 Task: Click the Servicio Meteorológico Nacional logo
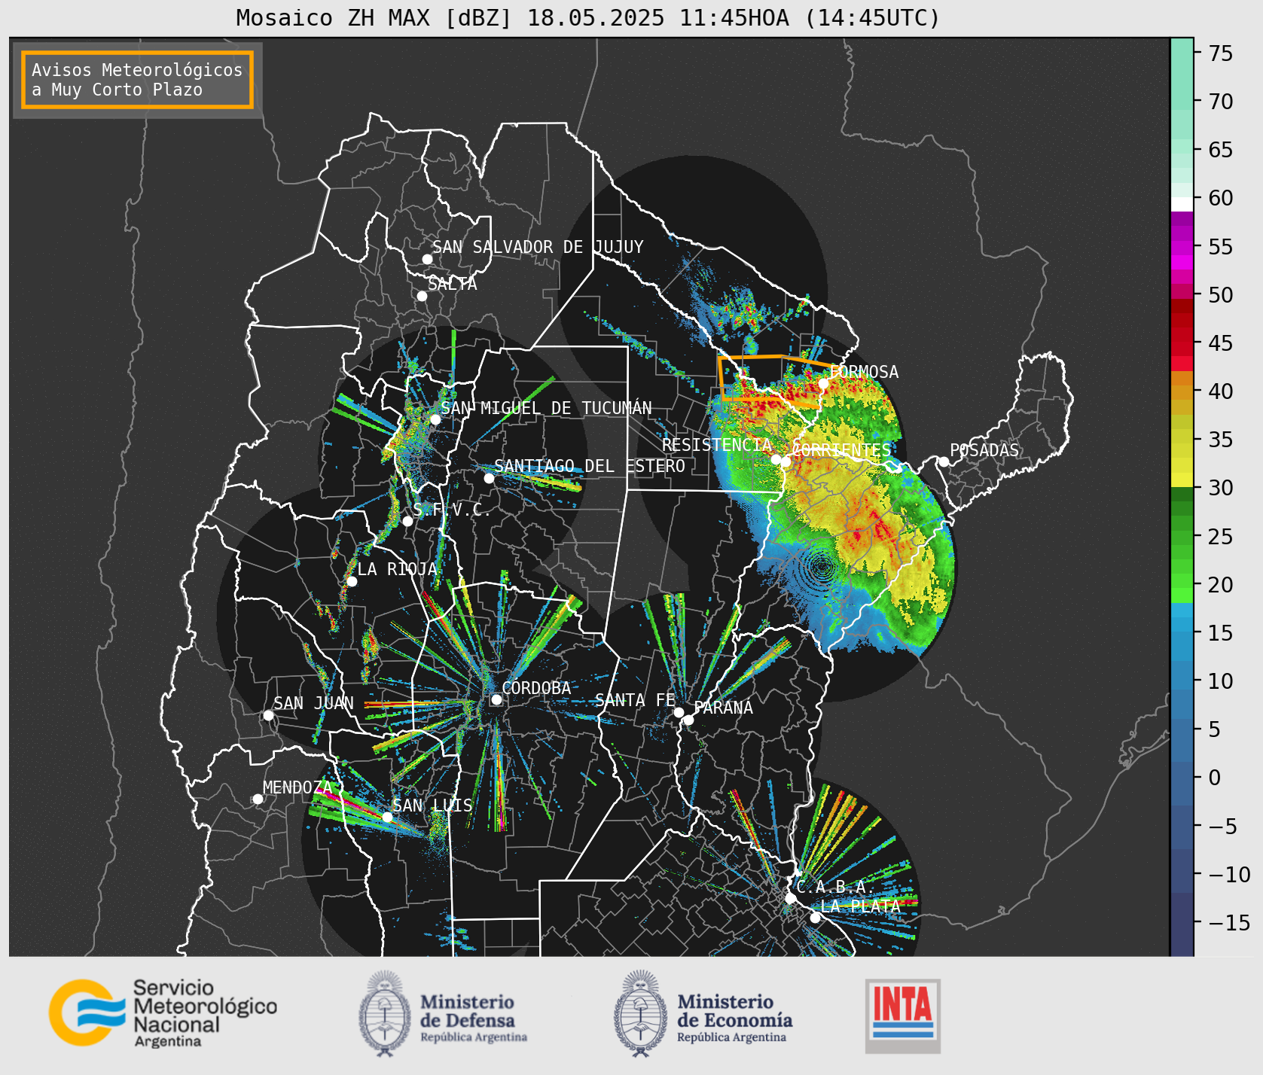[x=163, y=1013]
